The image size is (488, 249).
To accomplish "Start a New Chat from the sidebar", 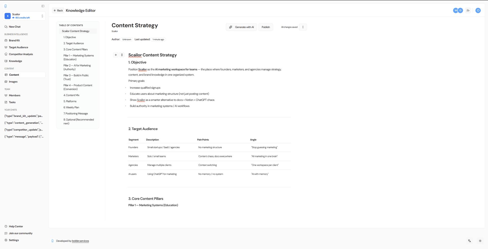I will (15, 26).
